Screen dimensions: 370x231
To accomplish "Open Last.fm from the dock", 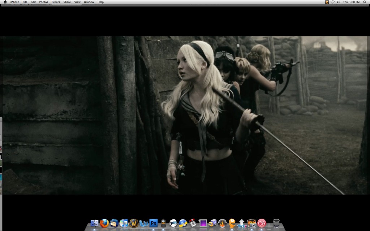I will 262,223.
